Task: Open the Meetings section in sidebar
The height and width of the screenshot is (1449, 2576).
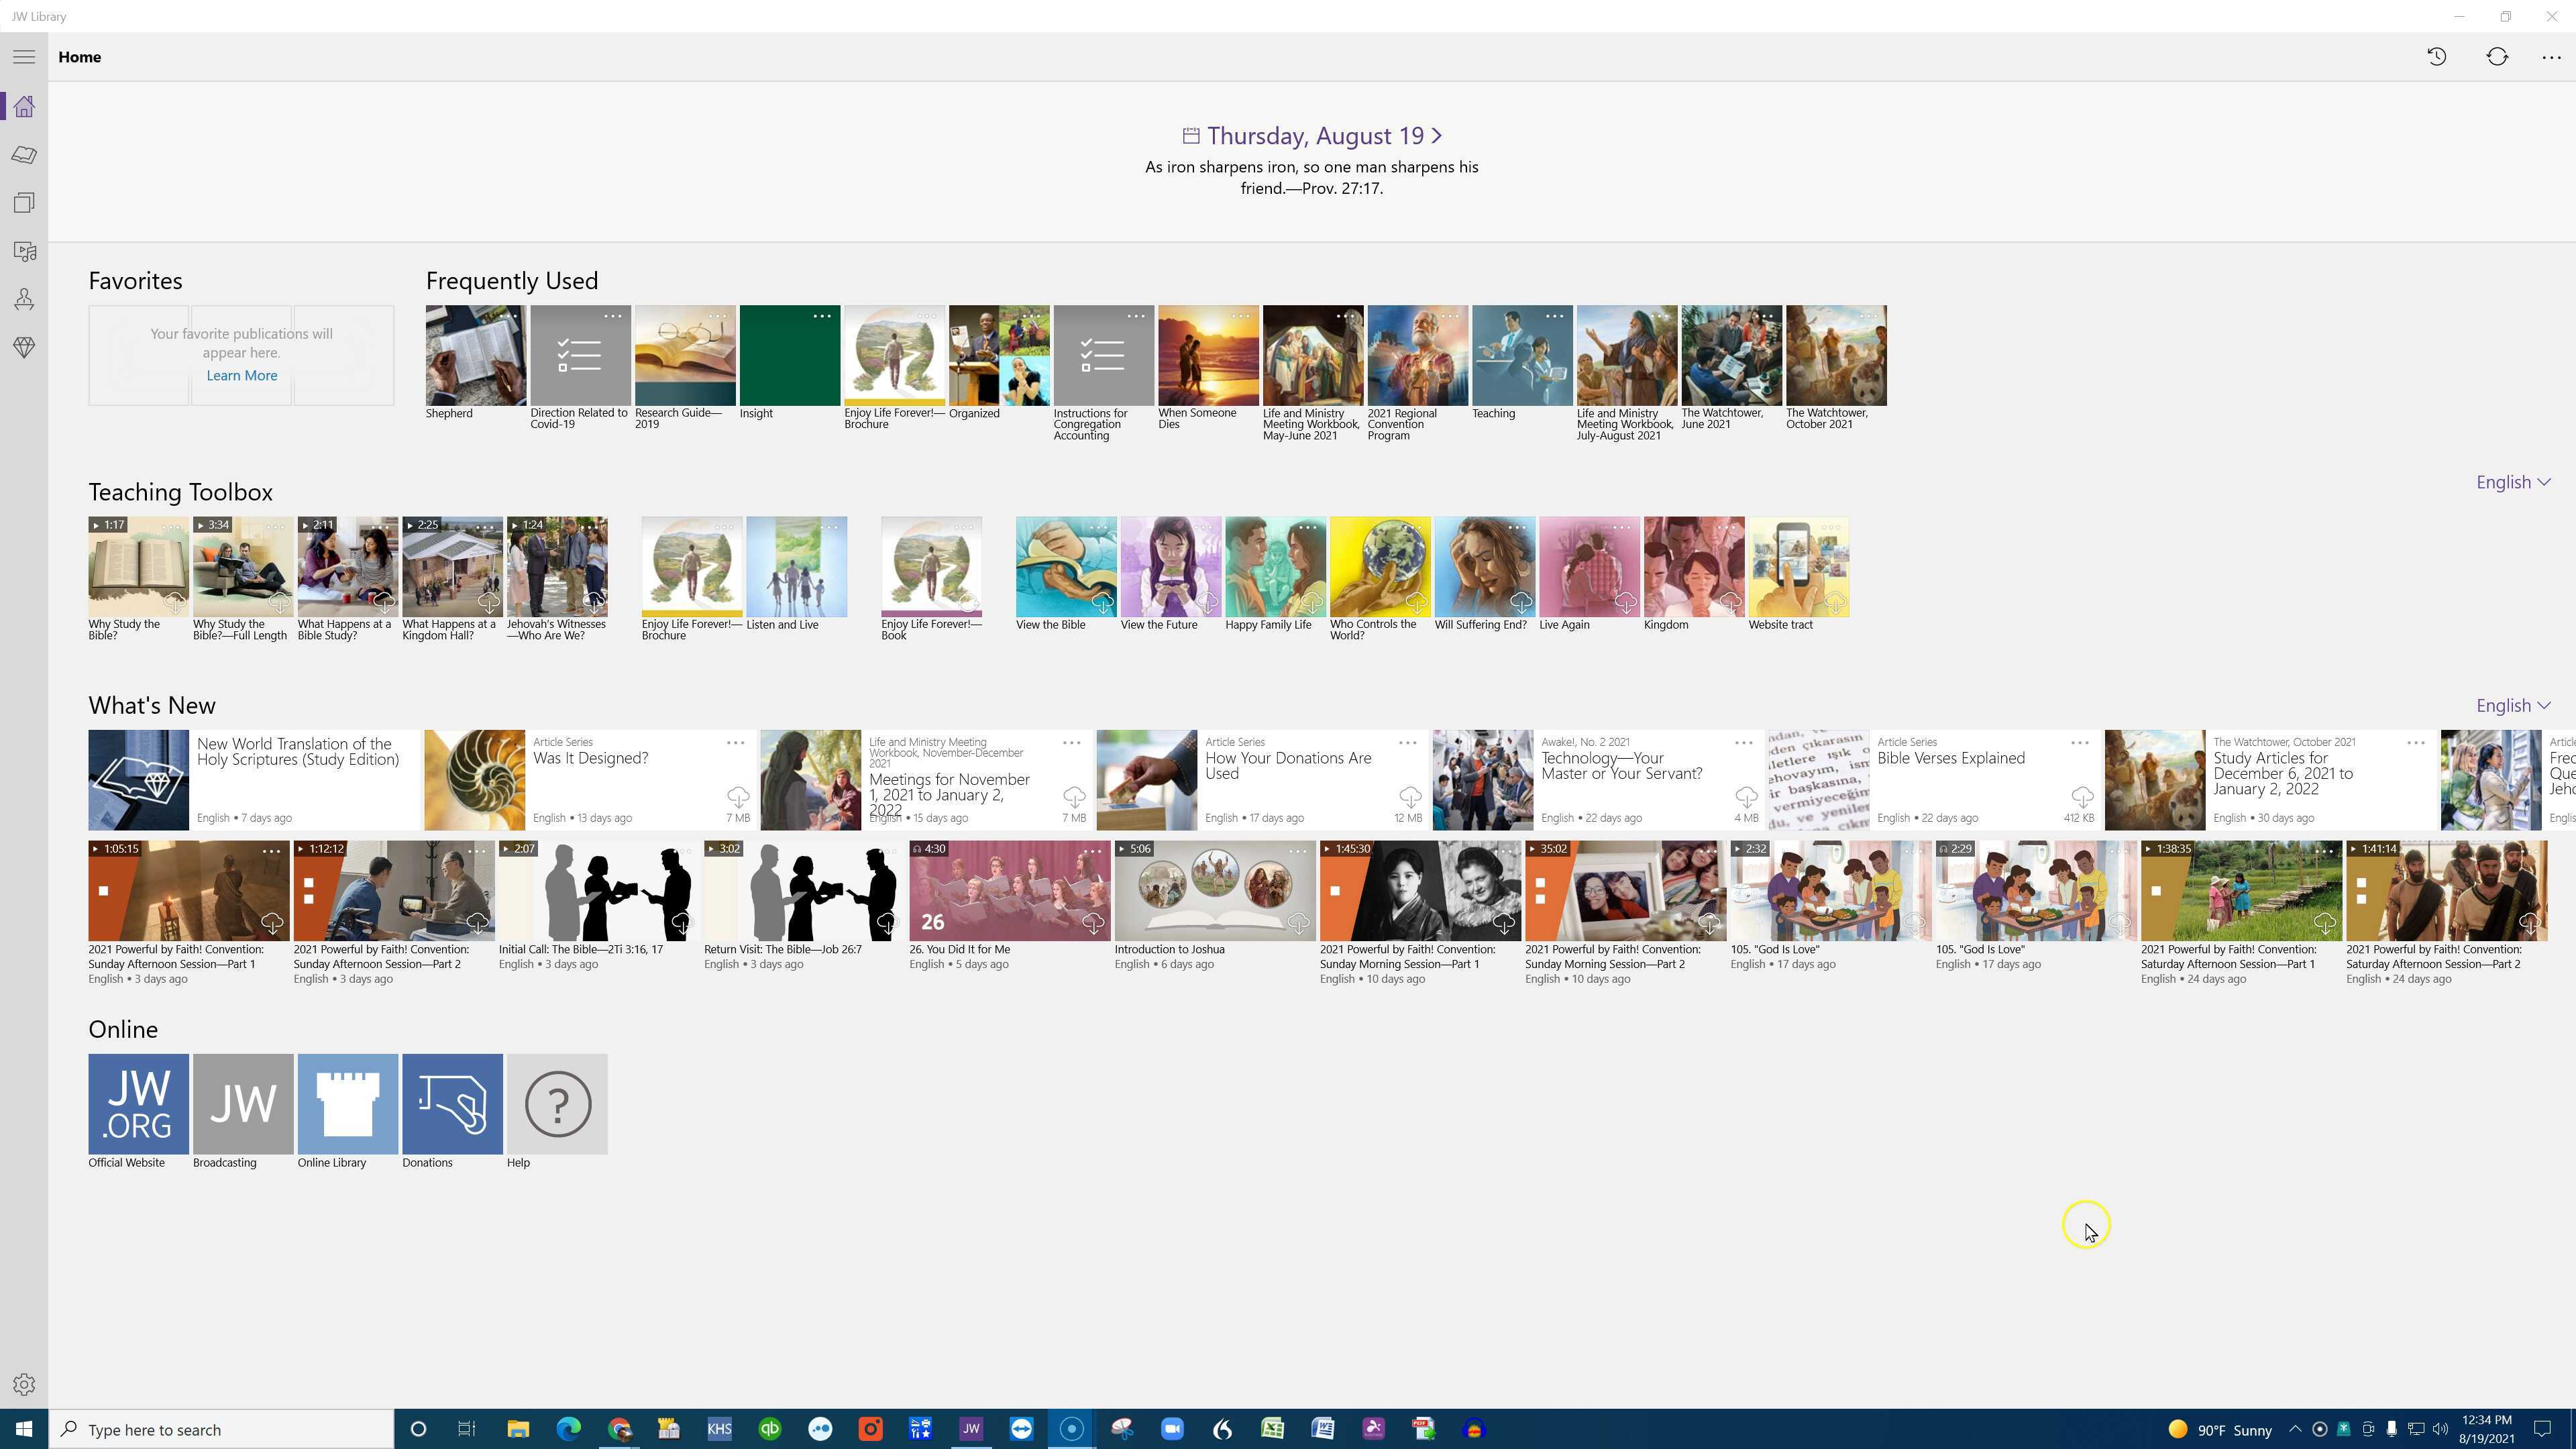Action: pyautogui.click(x=24, y=299)
